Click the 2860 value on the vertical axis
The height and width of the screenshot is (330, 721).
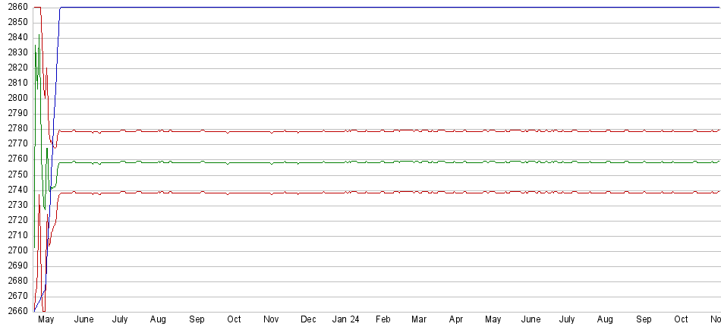point(18,7)
